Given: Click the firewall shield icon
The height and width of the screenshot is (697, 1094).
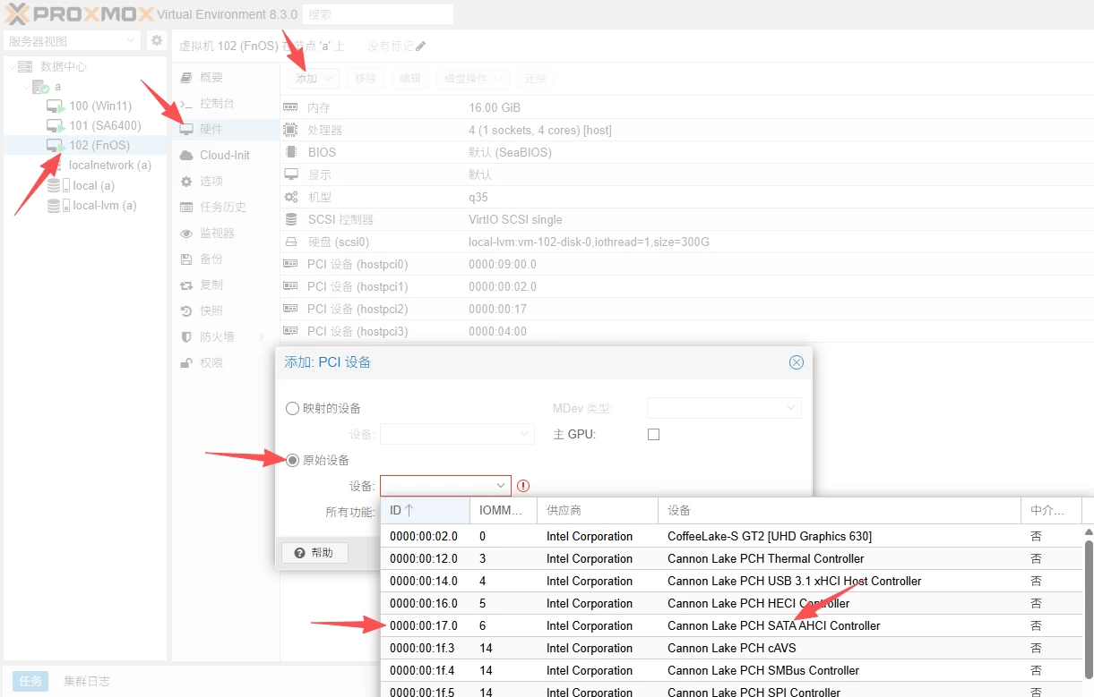Looking at the screenshot, I should click(186, 337).
